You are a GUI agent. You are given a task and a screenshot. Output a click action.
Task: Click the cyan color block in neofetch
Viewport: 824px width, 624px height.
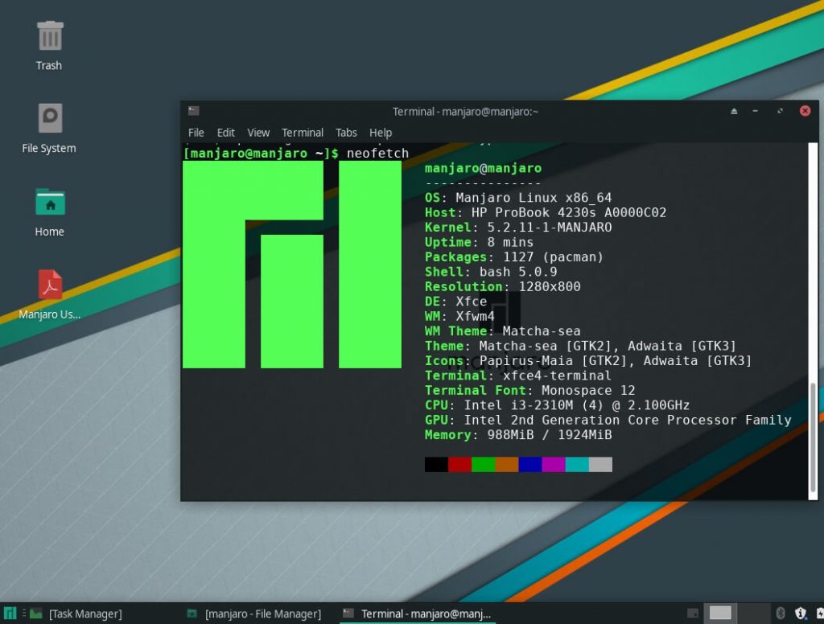tap(577, 464)
